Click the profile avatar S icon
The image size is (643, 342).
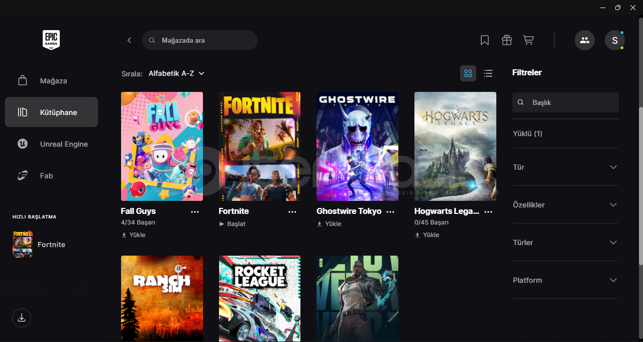tap(614, 40)
